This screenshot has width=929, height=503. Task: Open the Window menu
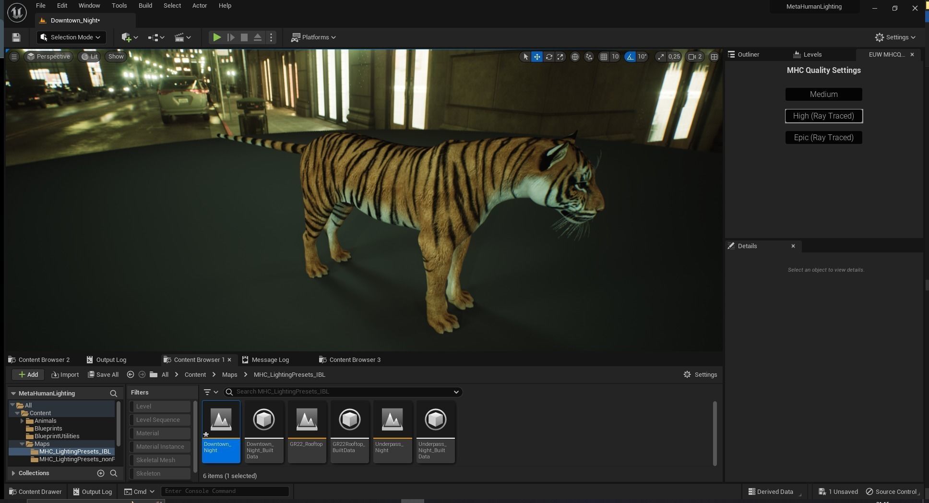point(89,6)
